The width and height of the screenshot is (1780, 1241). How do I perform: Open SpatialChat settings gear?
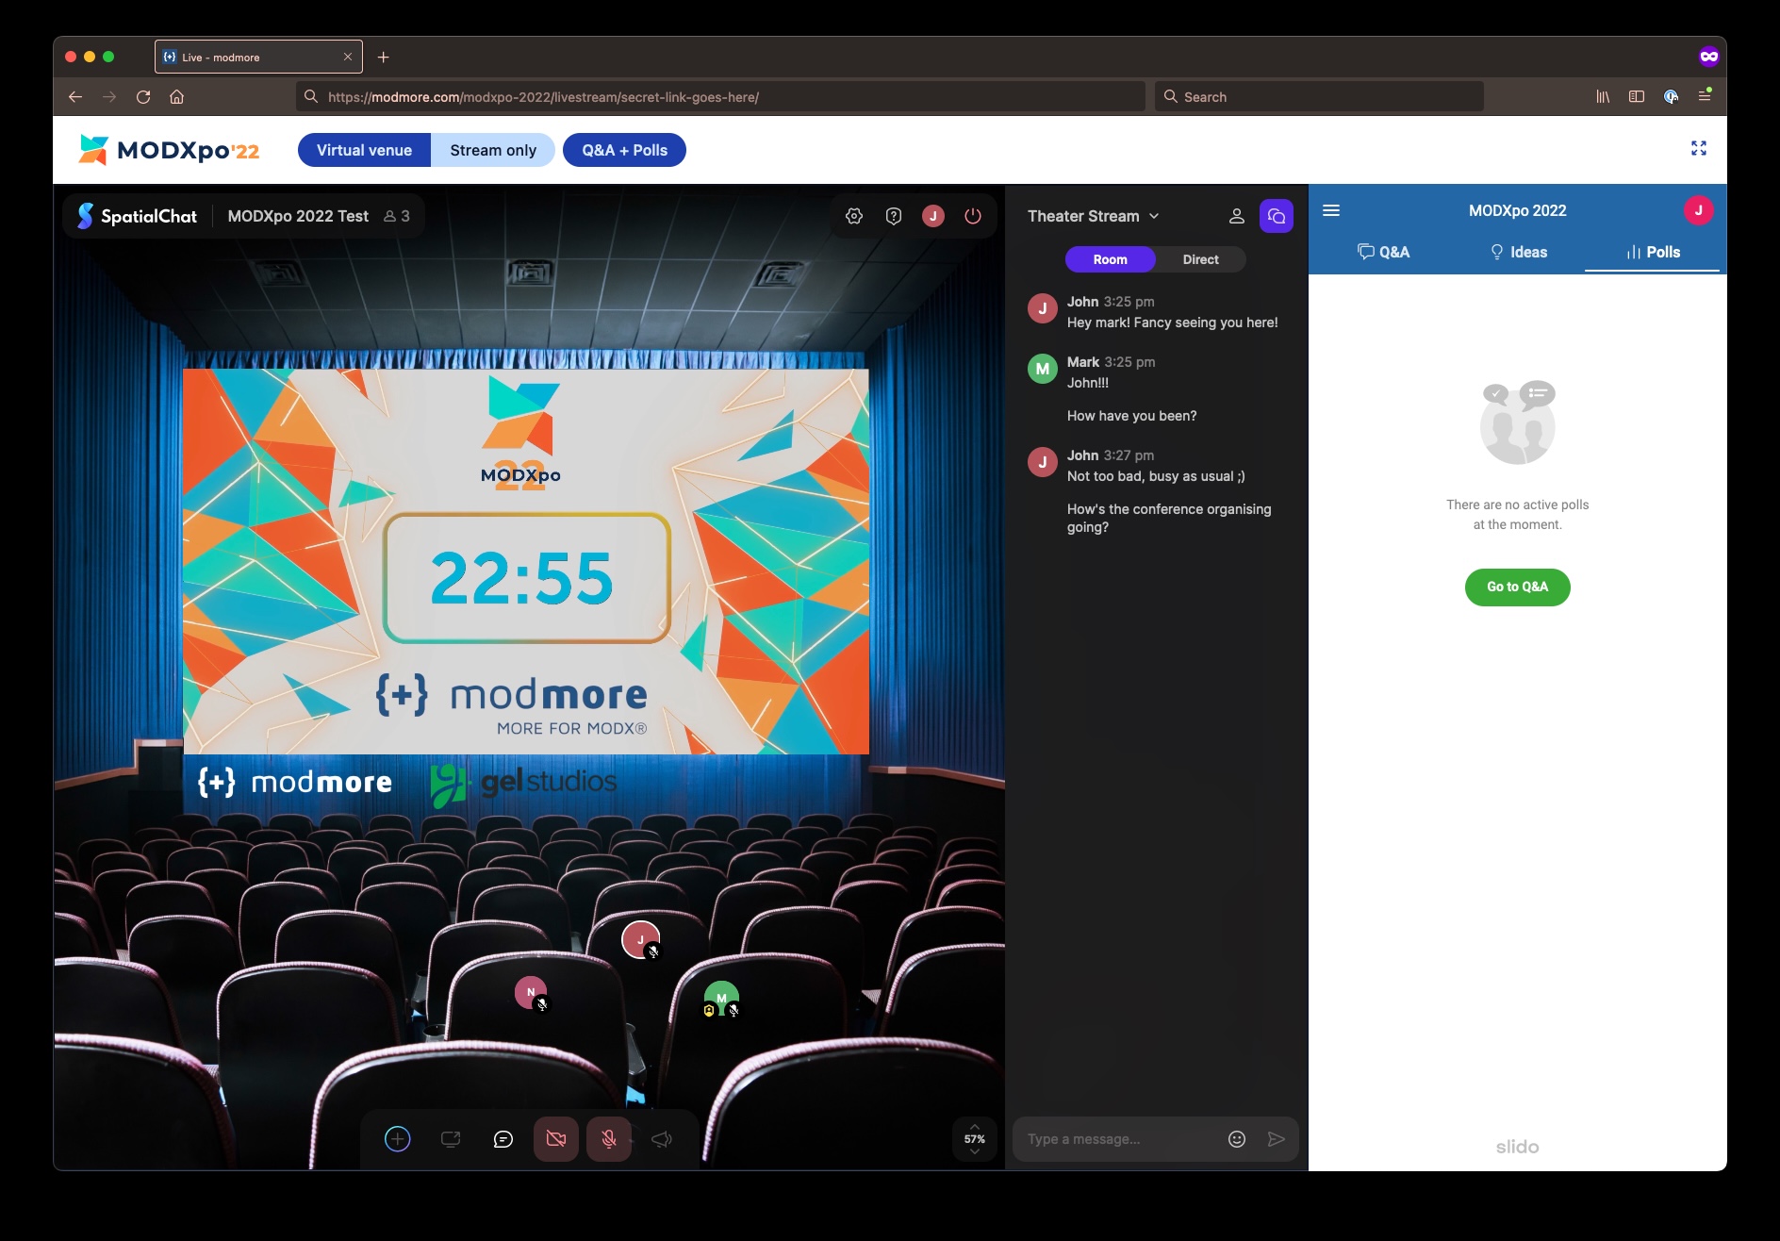[x=854, y=216]
